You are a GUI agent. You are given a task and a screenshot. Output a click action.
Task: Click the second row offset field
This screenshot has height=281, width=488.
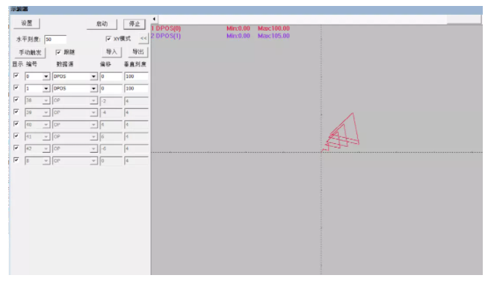click(x=111, y=89)
